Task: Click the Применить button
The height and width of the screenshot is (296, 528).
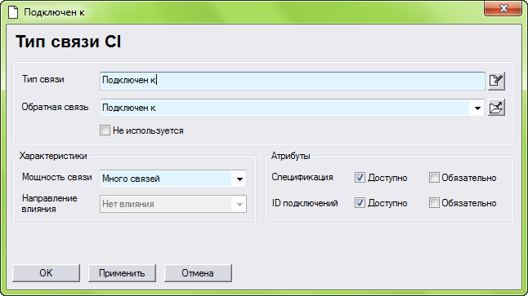Action: pos(122,273)
